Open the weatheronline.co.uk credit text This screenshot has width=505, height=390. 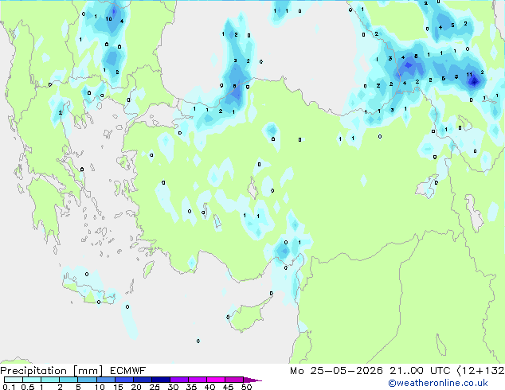(438, 383)
